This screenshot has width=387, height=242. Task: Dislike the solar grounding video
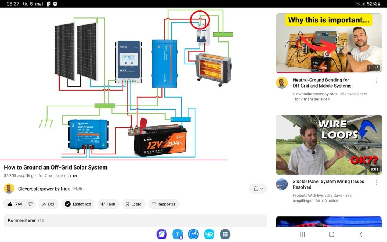pyautogui.click(x=30, y=204)
